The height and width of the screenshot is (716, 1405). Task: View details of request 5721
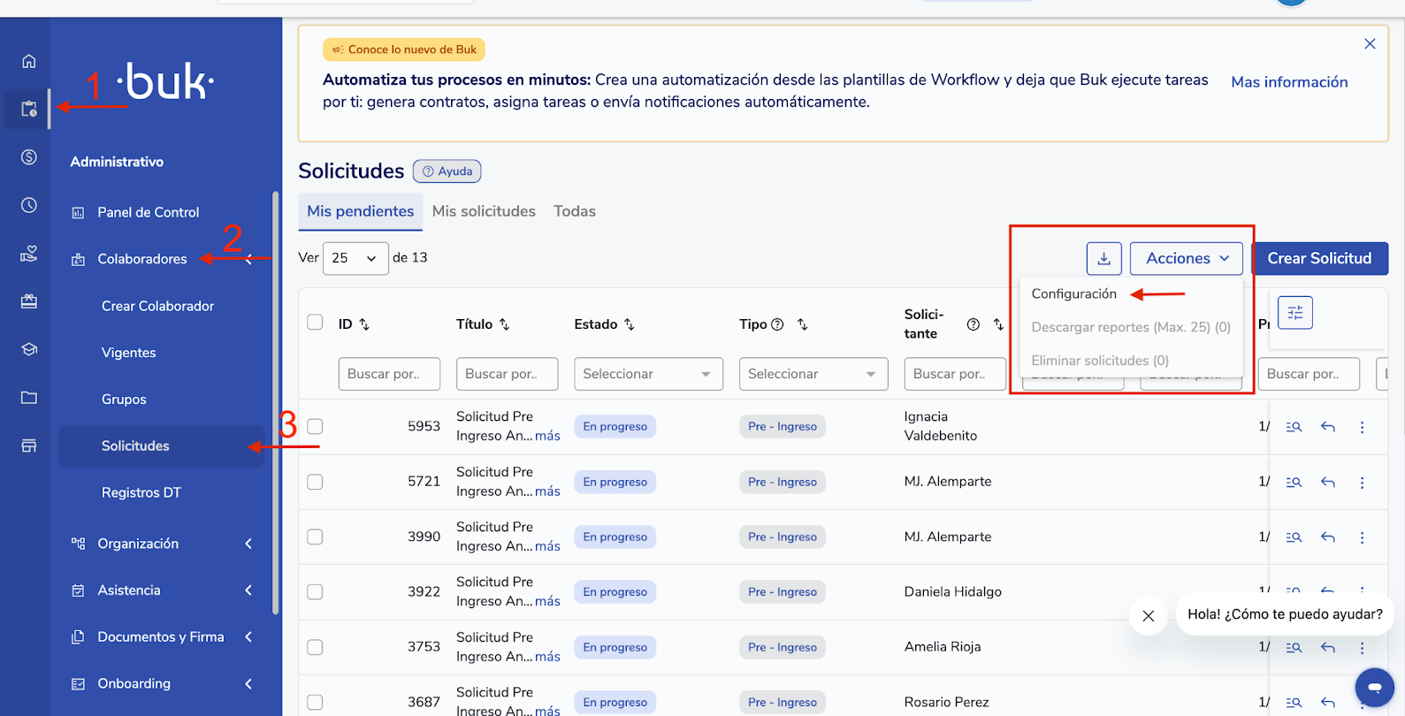pos(1294,483)
